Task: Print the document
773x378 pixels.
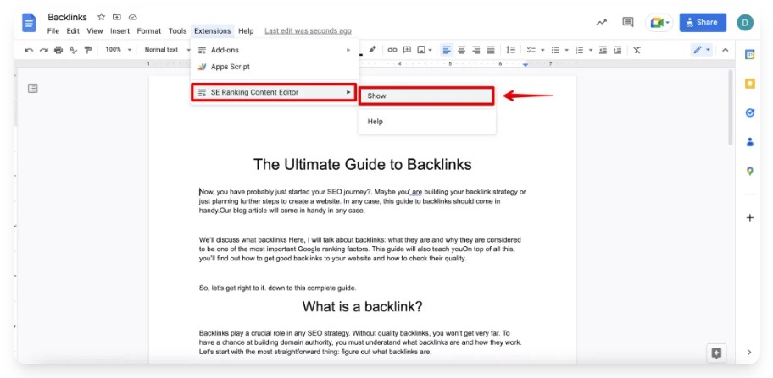Action: [58, 50]
